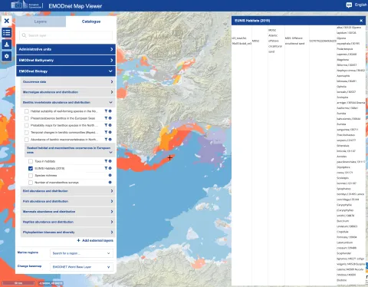Uncheck the EUNIS Habitats (2019) layer
Image resolution: width=368 pixels, height=287 pixels.
(x=31, y=168)
